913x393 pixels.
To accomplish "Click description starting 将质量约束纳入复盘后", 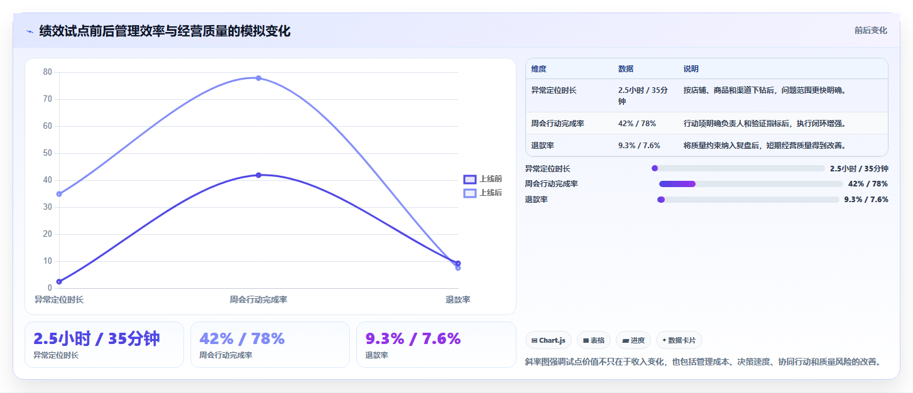I will [765, 146].
